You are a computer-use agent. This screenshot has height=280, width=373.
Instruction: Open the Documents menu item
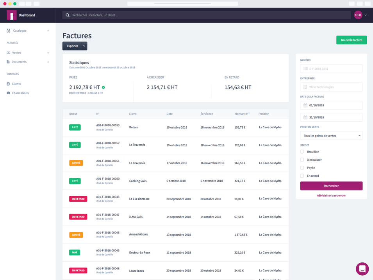pyautogui.click(x=19, y=62)
